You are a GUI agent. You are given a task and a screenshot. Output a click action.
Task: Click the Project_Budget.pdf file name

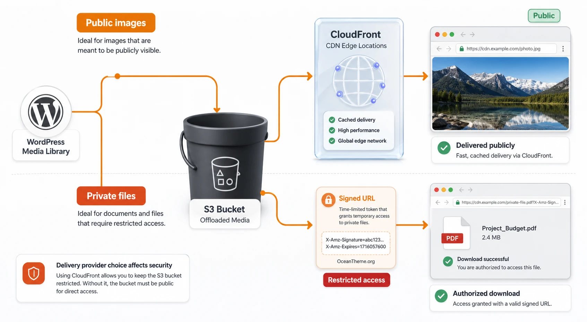(x=509, y=228)
